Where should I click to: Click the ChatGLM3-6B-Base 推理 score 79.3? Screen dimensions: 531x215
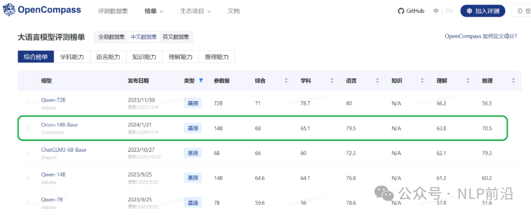point(487,153)
